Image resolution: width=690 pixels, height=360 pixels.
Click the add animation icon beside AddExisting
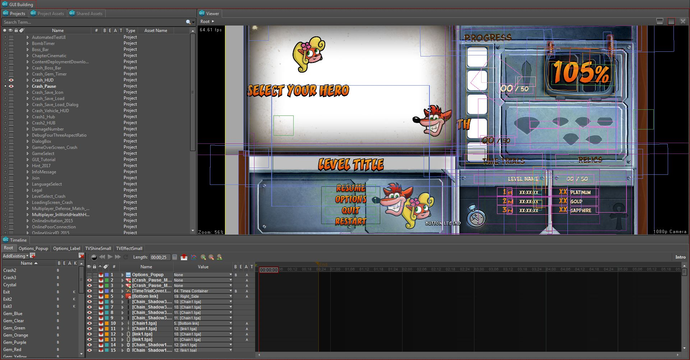click(x=33, y=256)
